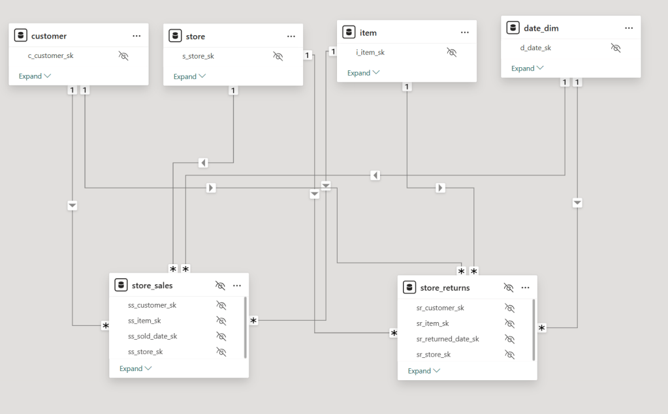668x414 pixels.
Task: Open the store_returns table ellipsis menu
Action: (x=525, y=288)
